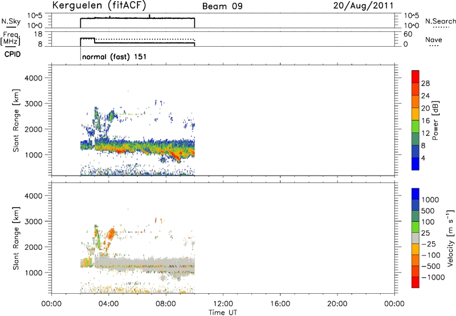Pick the gray -25 to 25 velocity segment
This screenshot has height=316, width=456.
pyautogui.click(x=416, y=238)
